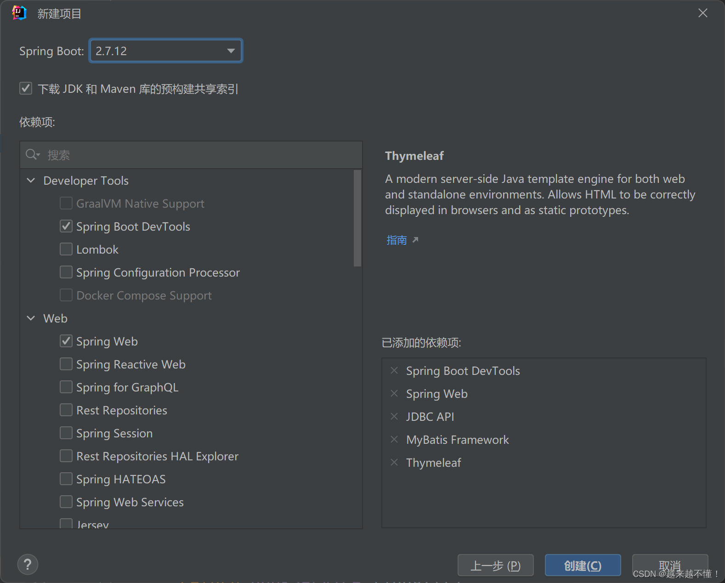
Task: Click the 上一步 (P) button
Action: pyautogui.click(x=495, y=566)
